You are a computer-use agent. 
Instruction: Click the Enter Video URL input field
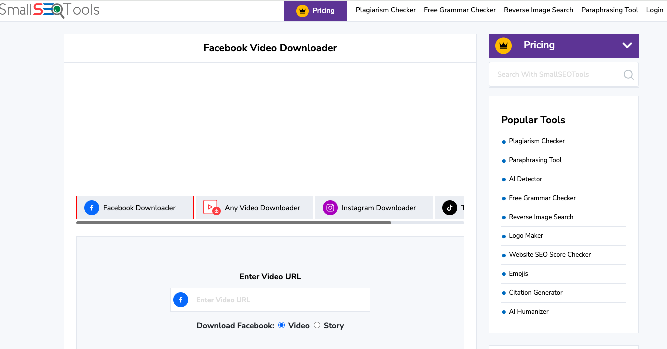280,300
